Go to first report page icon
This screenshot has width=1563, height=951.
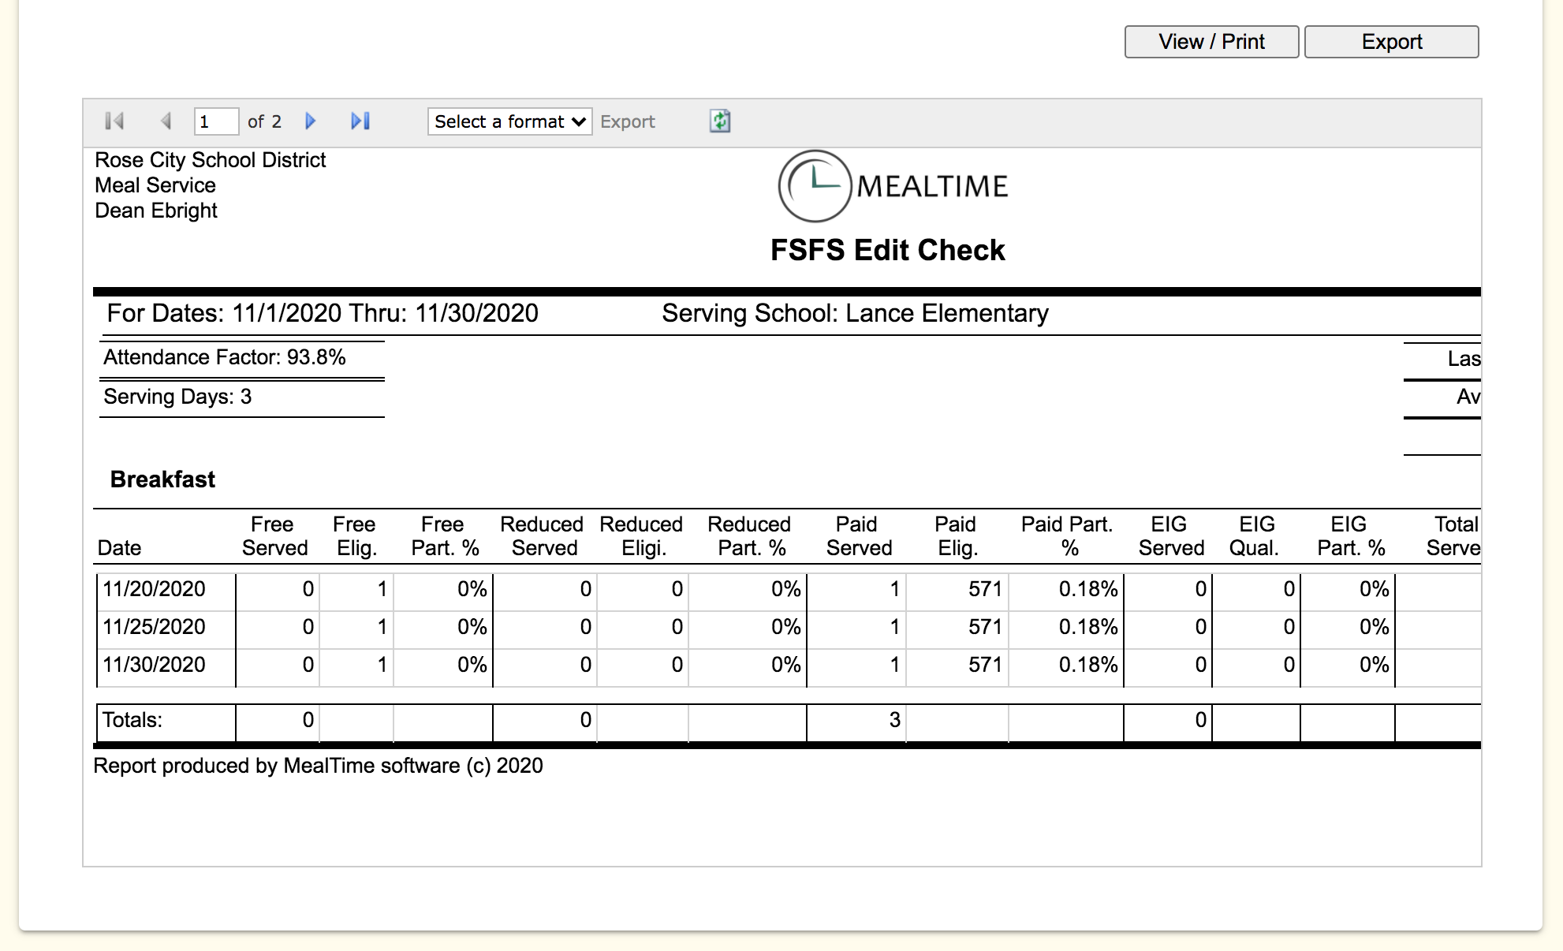pos(114,121)
